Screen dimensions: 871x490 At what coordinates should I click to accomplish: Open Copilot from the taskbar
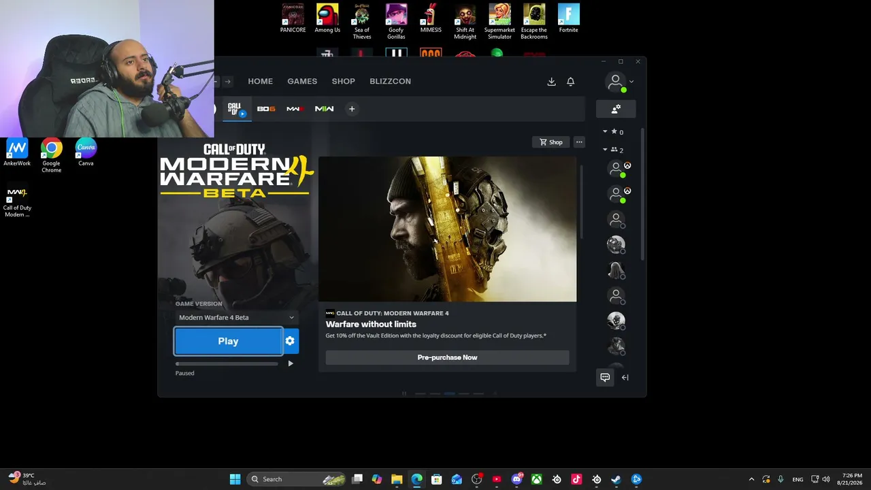coord(377,479)
